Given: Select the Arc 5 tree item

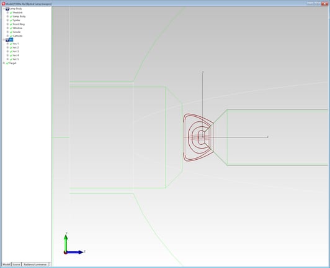Looking at the screenshot, I should click(x=16, y=59).
